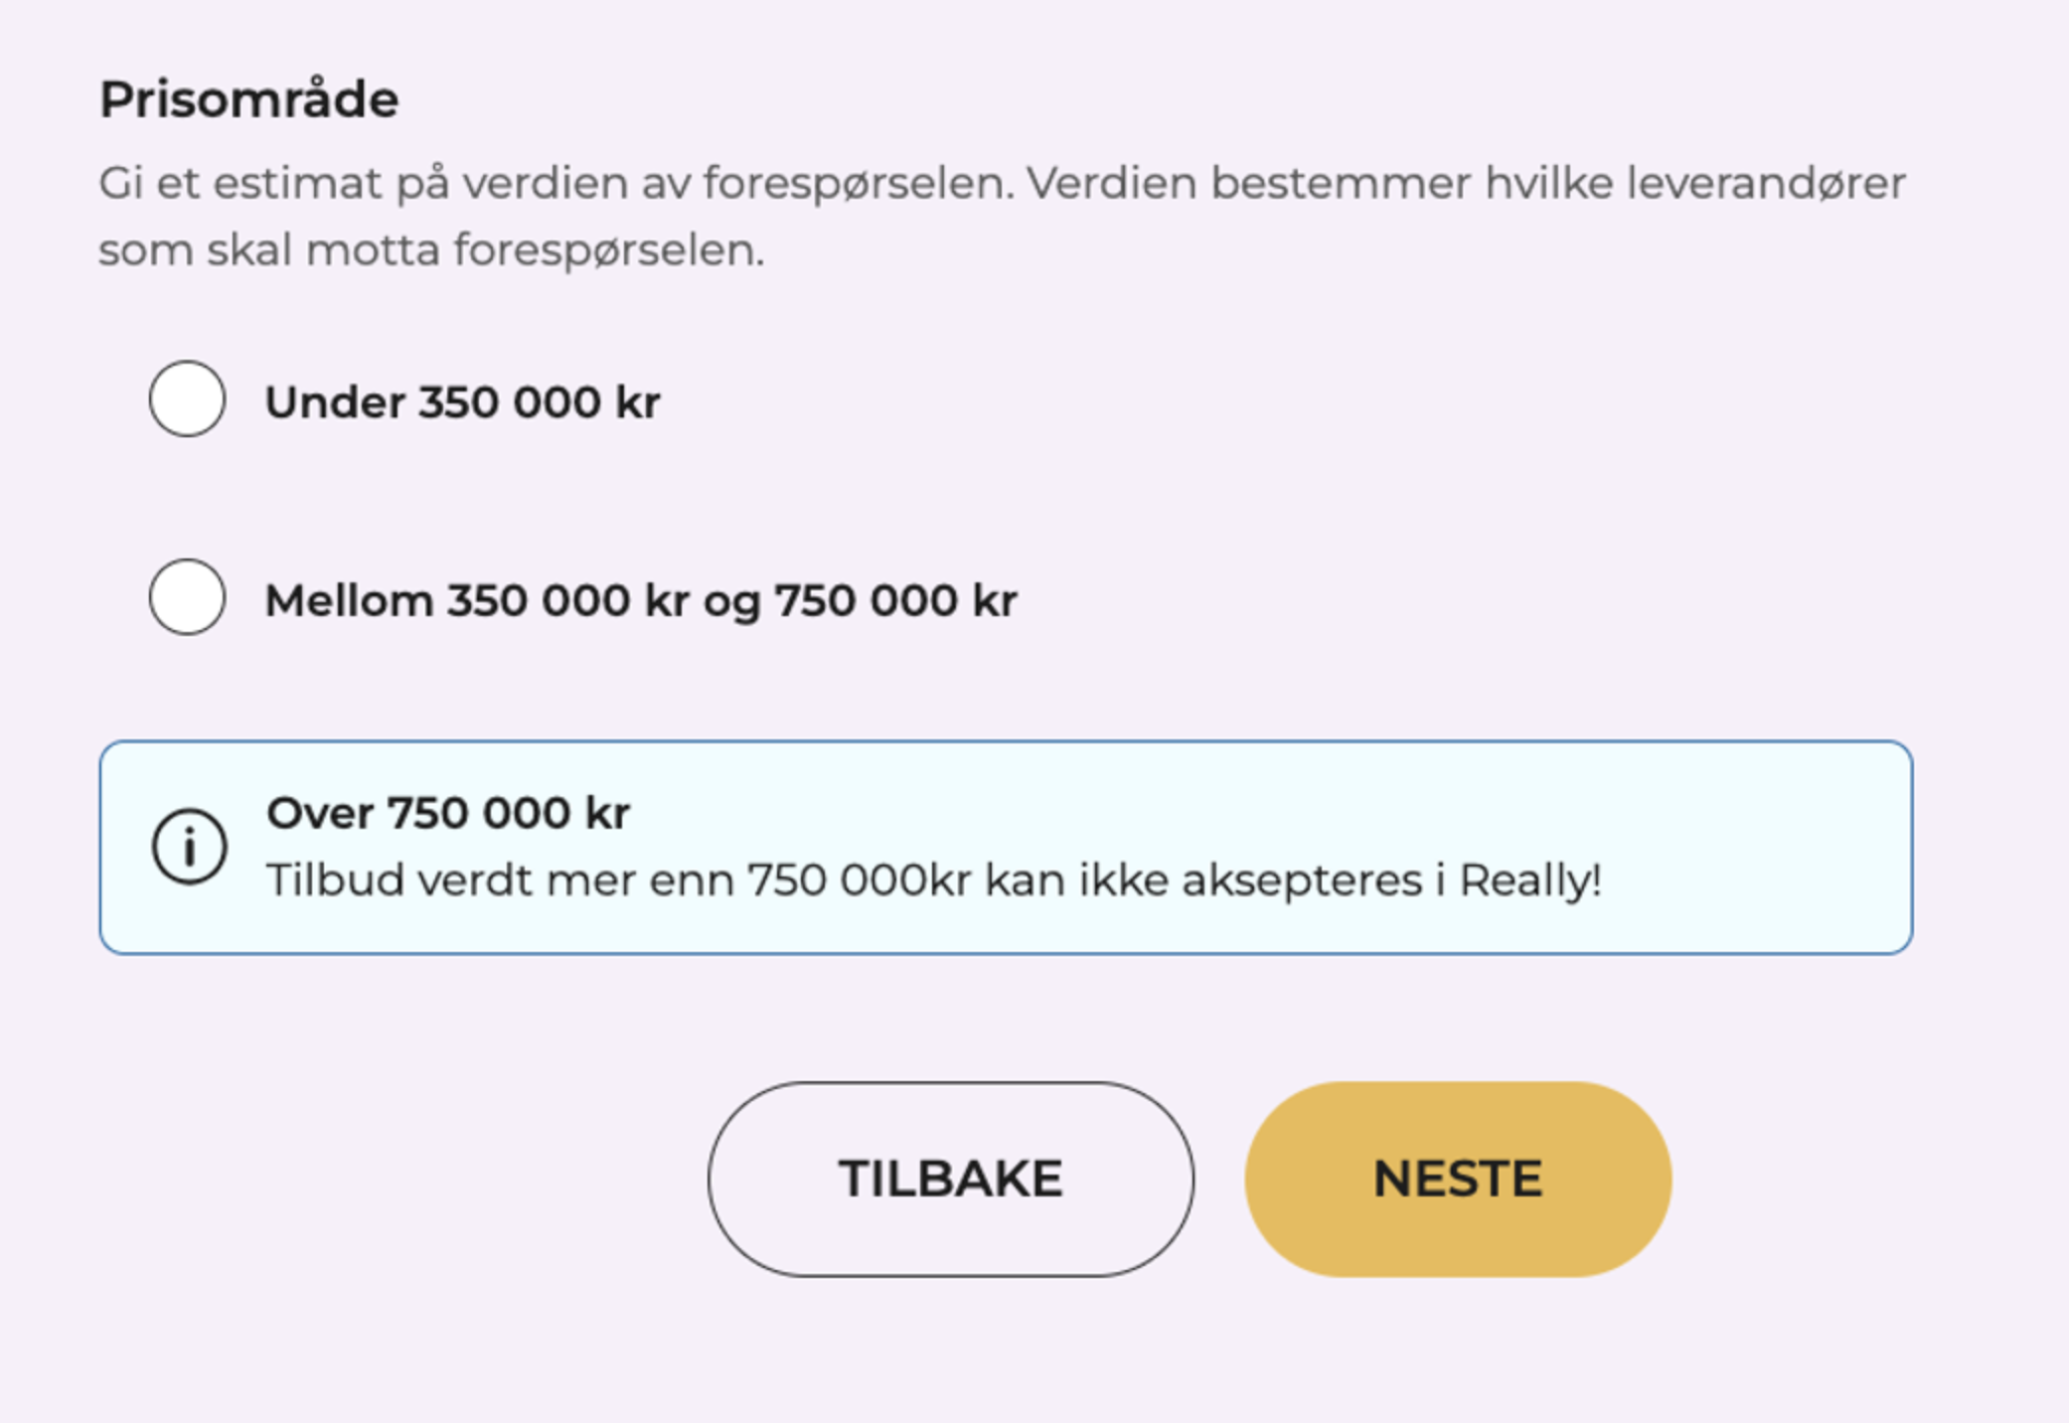Click the blue-bordered info notice panel
The height and width of the screenshot is (1423, 2069).
(x=1006, y=848)
